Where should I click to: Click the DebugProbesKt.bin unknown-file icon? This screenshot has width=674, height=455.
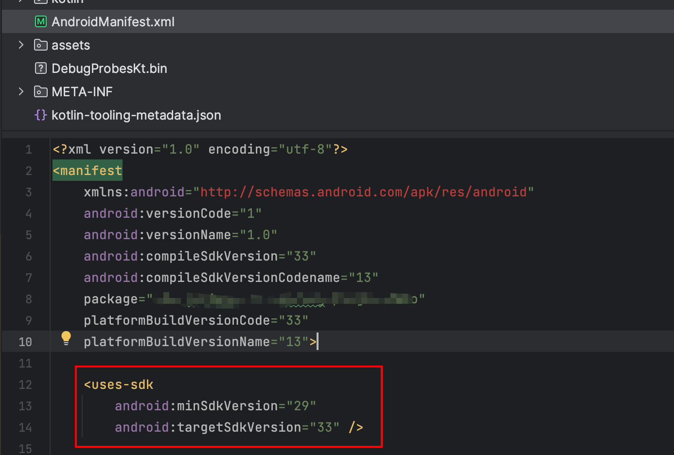click(x=41, y=68)
